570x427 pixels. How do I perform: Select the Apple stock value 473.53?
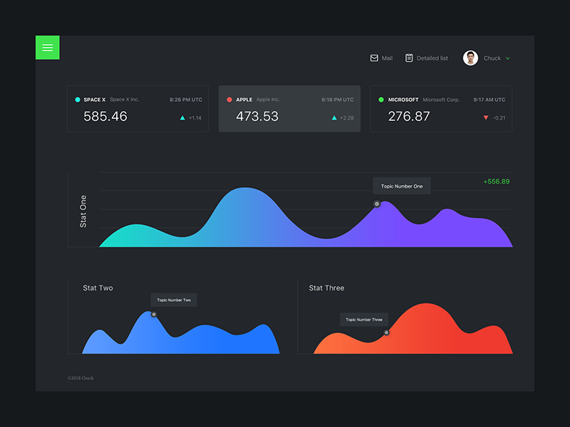tap(257, 117)
